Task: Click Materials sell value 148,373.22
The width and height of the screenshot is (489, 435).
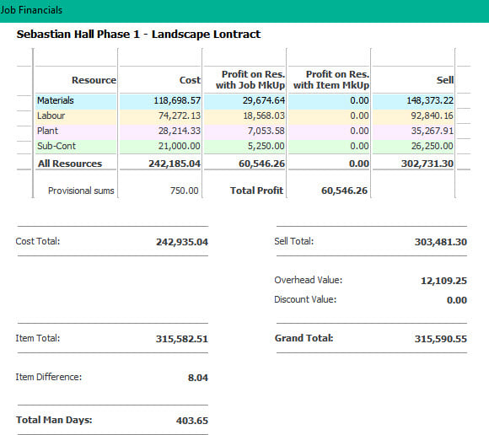Action: [430, 100]
